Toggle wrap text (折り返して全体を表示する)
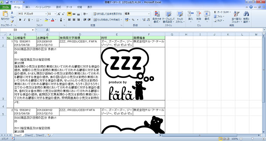The image size is (266, 141). click(107, 14)
